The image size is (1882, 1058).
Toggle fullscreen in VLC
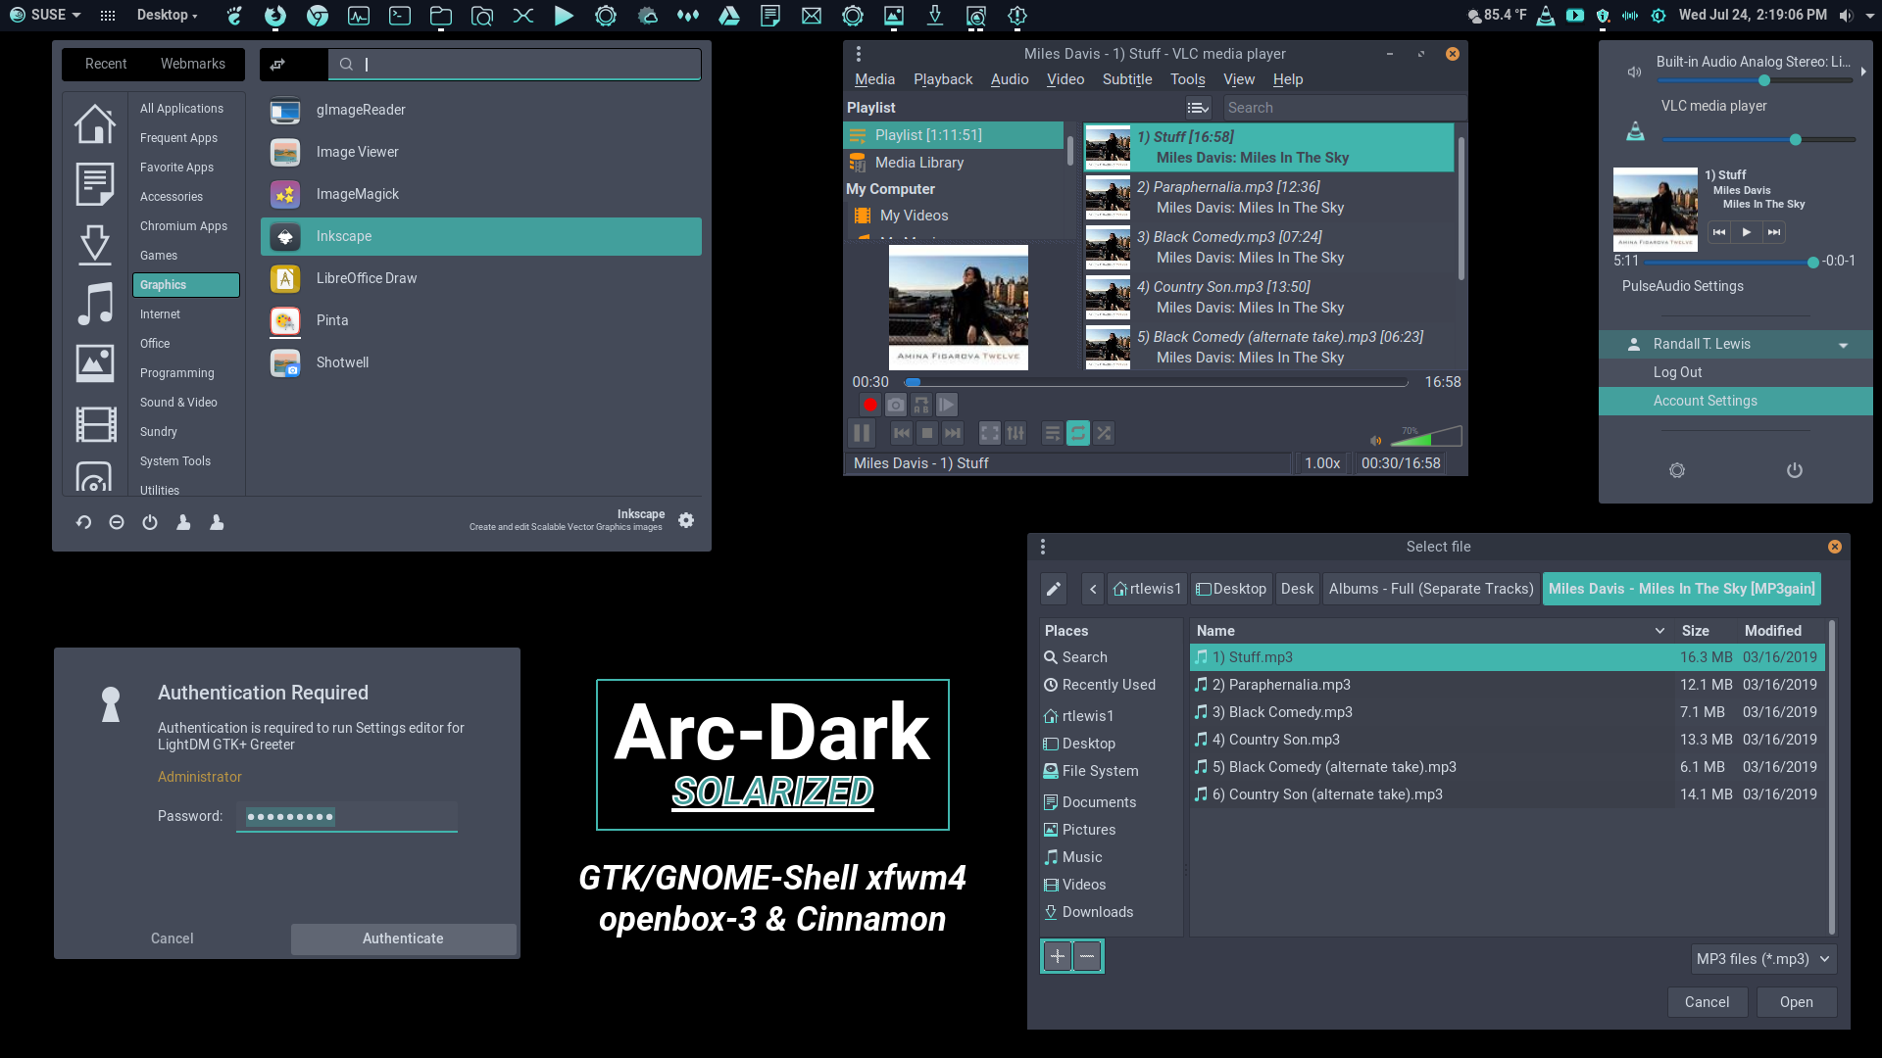coord(990,433)
